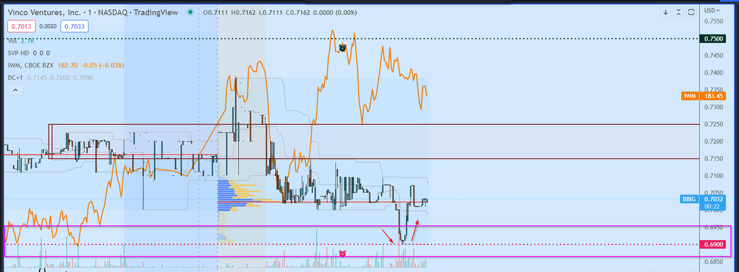Click the orange IWM 183.45 price label

(x=703, y=96)
